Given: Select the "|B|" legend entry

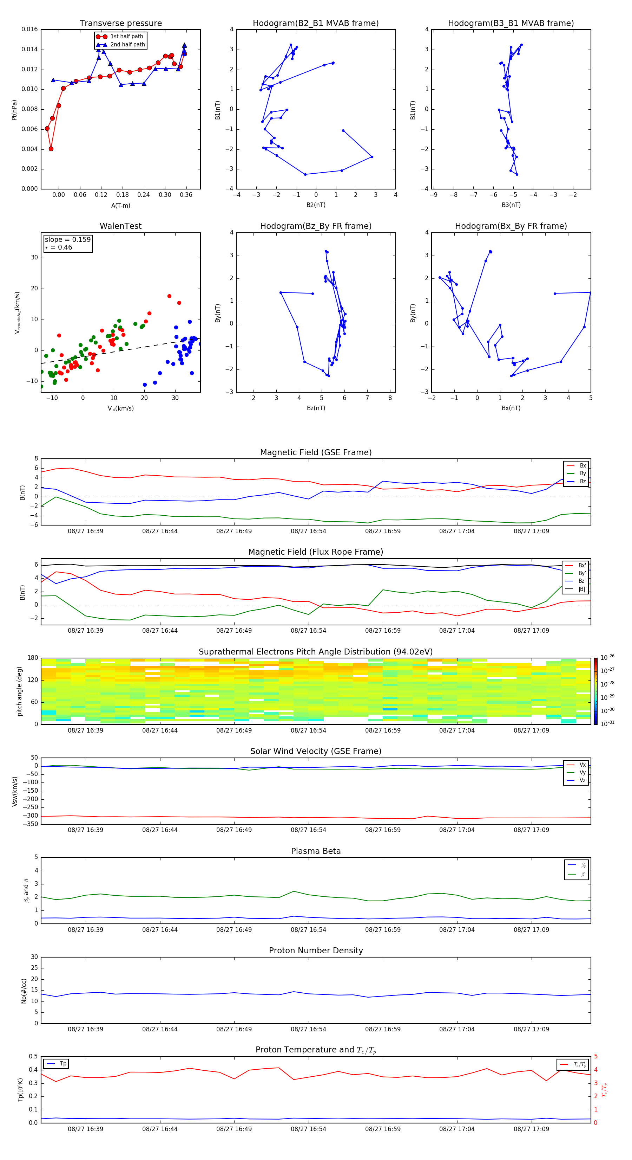Looking at the screenshot, I should click(576, 589).
